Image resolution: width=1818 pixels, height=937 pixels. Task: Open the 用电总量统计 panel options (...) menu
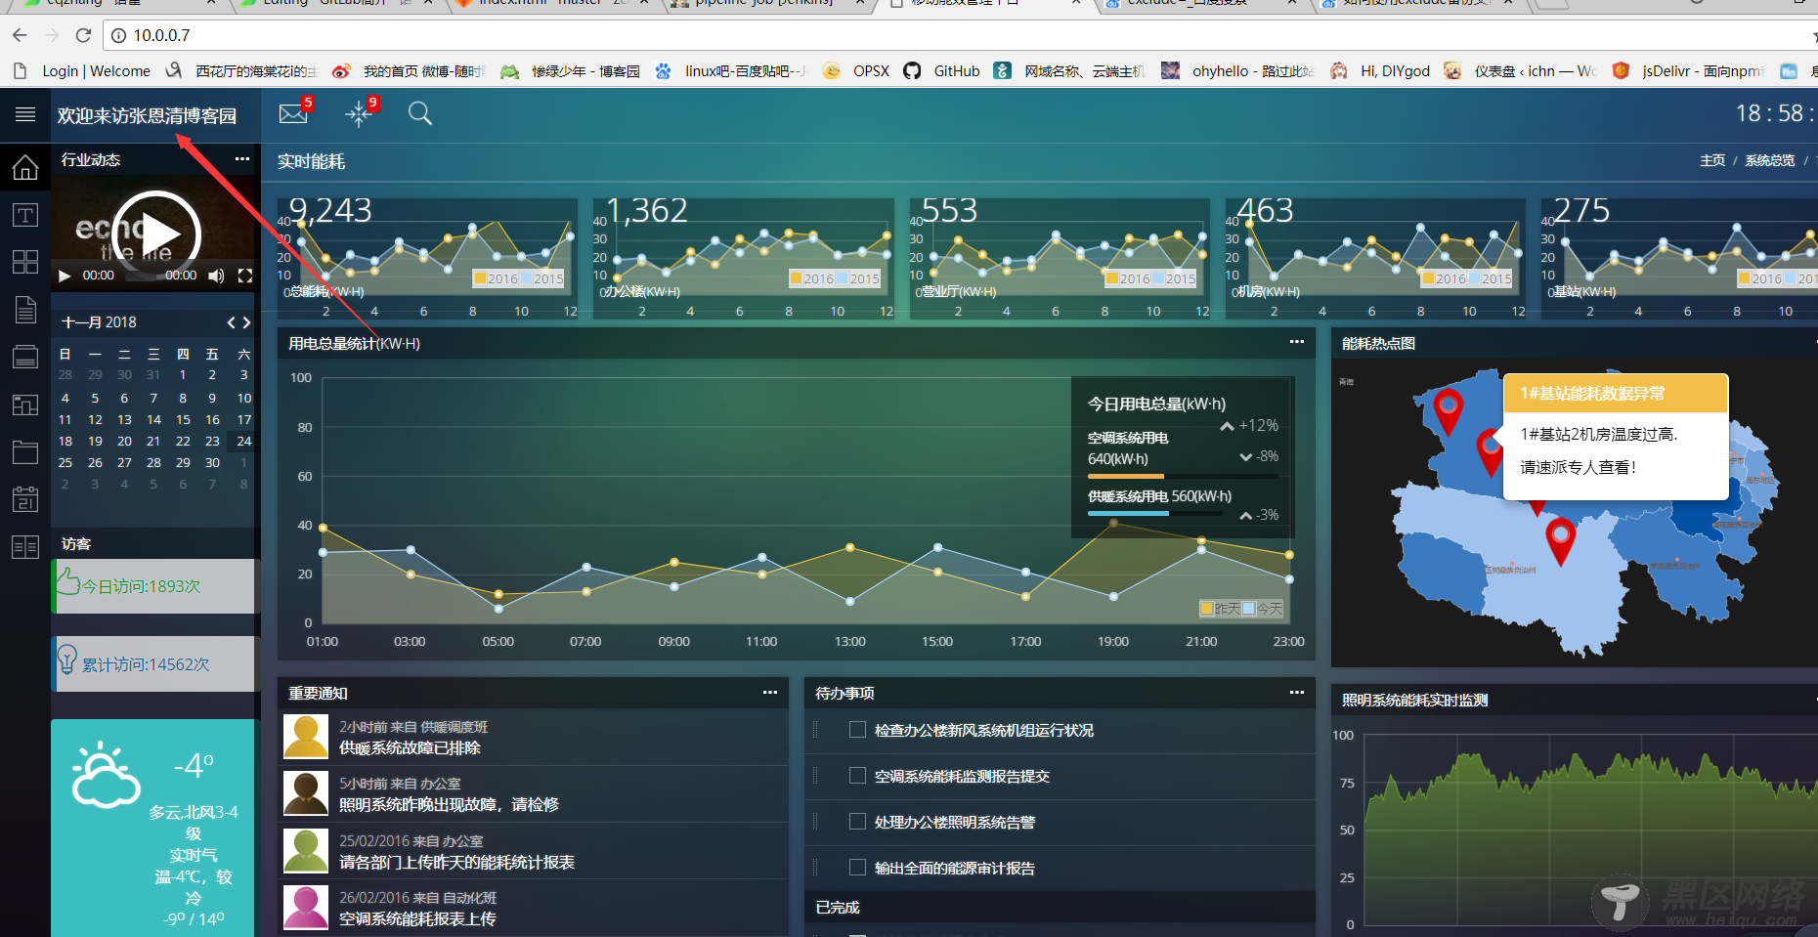coord(1297,342)
